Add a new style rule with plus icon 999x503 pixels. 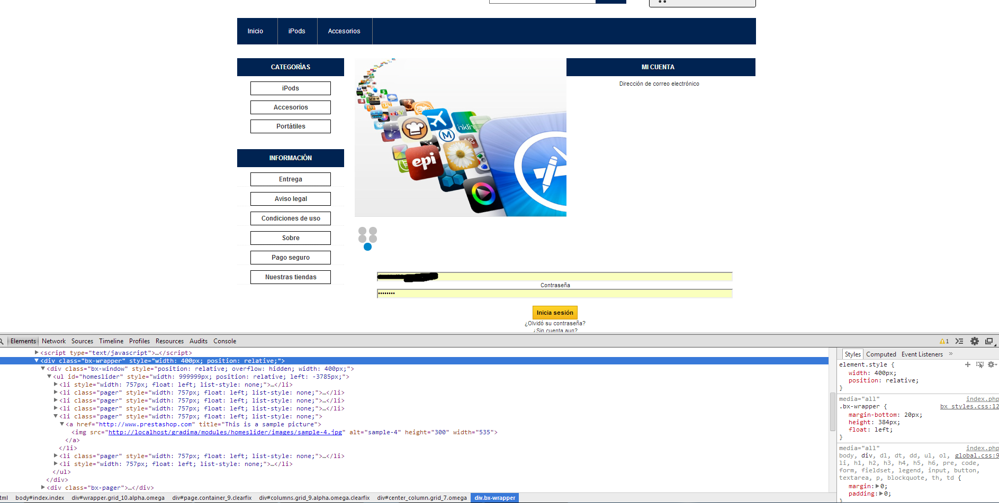pos(968,364)
